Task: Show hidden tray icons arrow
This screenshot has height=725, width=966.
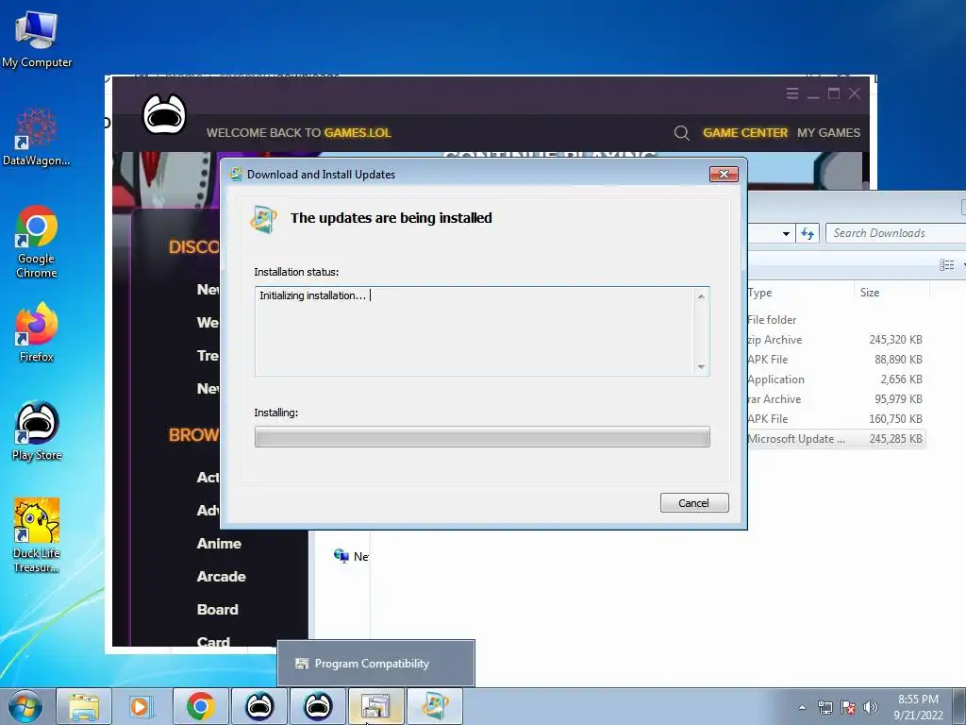Action: 802,707
